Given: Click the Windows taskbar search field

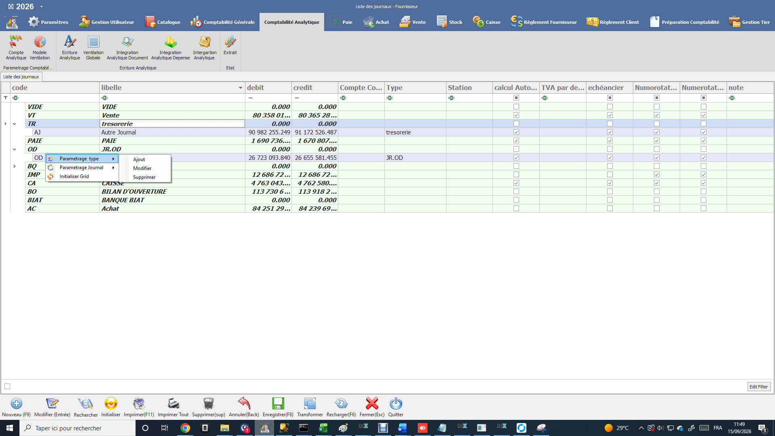Looking at the screenshot, I should tap(77, 428).
